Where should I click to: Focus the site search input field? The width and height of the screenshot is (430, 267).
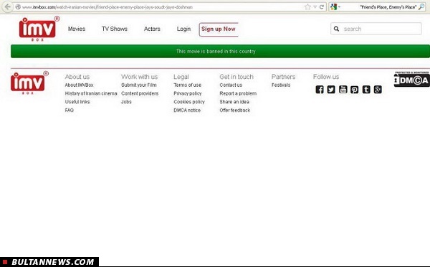[x=376, y=29]
